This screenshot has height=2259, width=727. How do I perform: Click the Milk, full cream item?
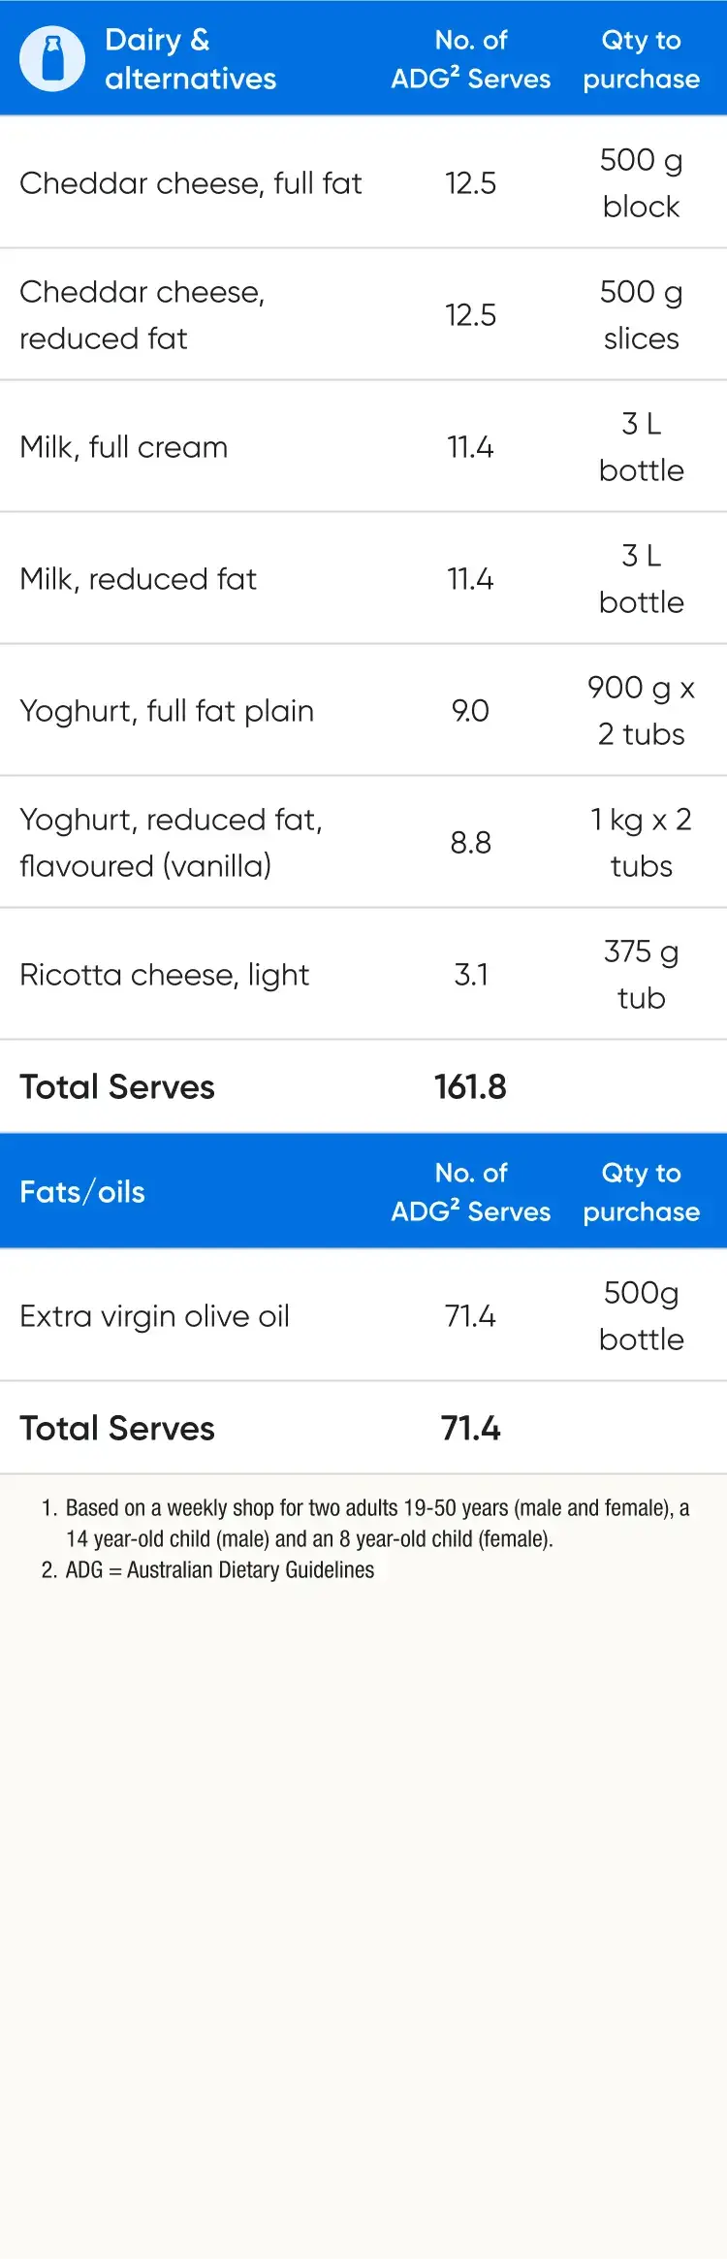(x=124, y=447)
